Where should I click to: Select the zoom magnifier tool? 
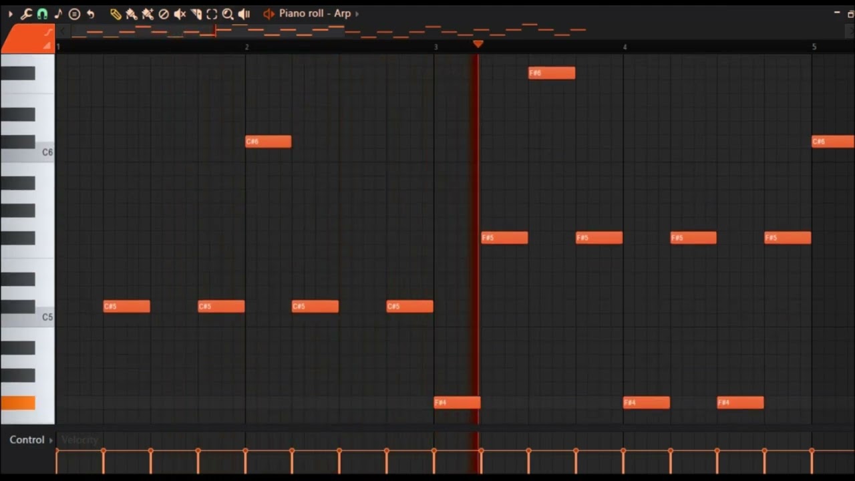(228, 13)
